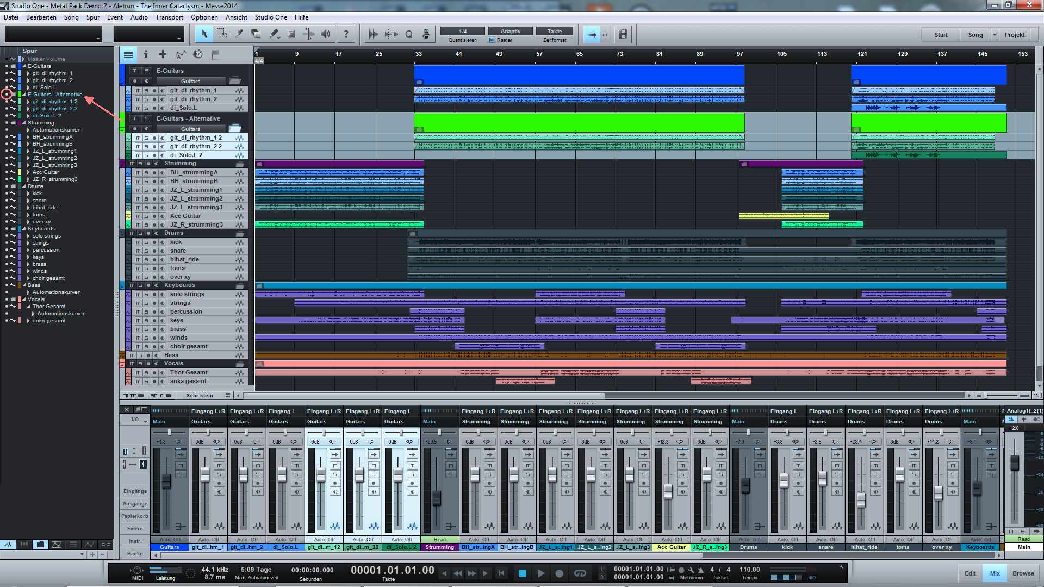Open the Datei menu
The height and width of the screenshot is (587, 1044).
(11, 17)
